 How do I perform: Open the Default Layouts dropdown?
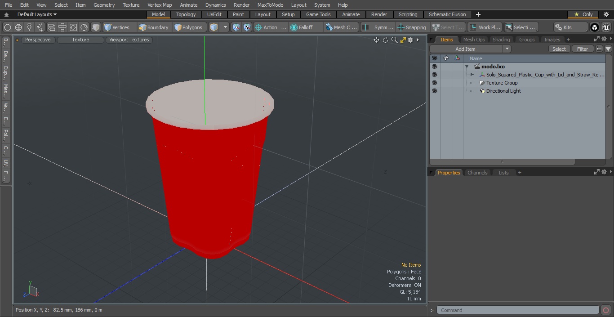[36, 14]
